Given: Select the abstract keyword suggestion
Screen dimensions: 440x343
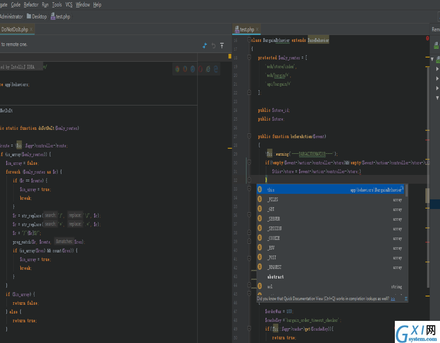Looking at the screenshot, I should (331, 277).
